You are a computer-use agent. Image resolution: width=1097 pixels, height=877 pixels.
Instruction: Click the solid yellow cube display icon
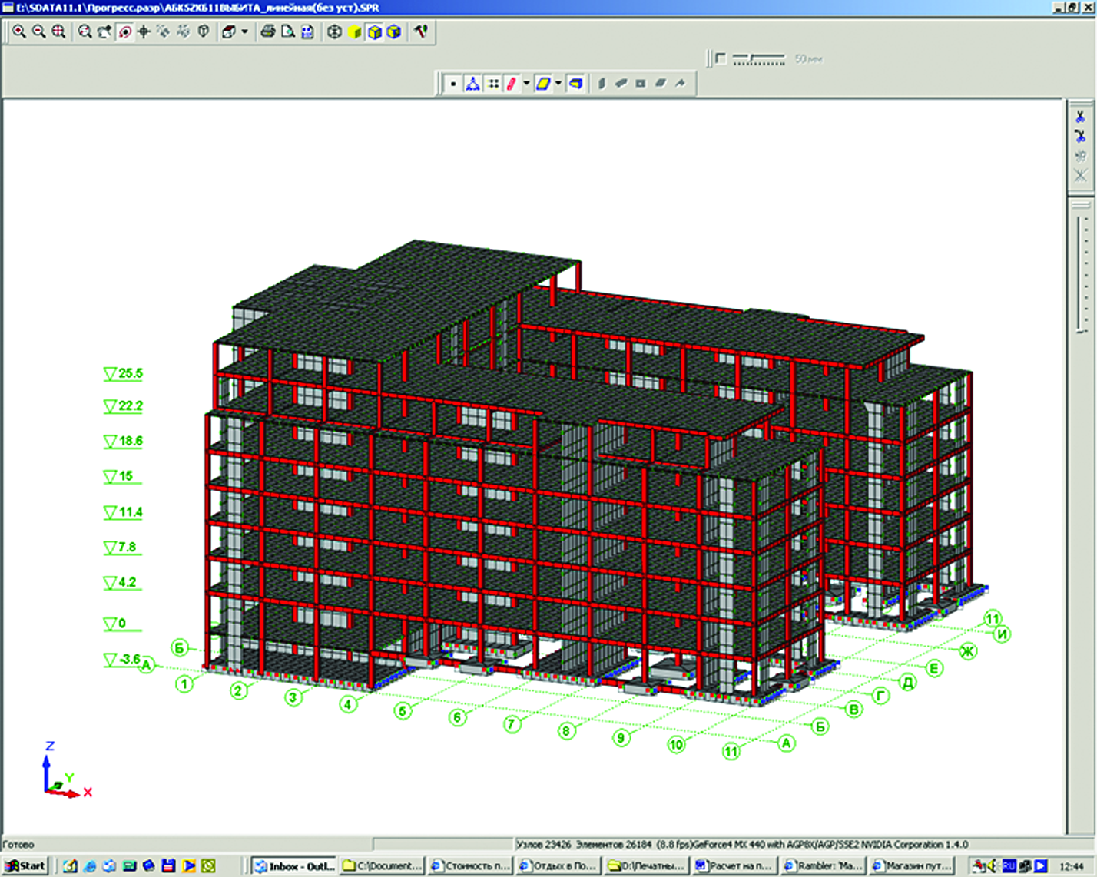[354, 32]
